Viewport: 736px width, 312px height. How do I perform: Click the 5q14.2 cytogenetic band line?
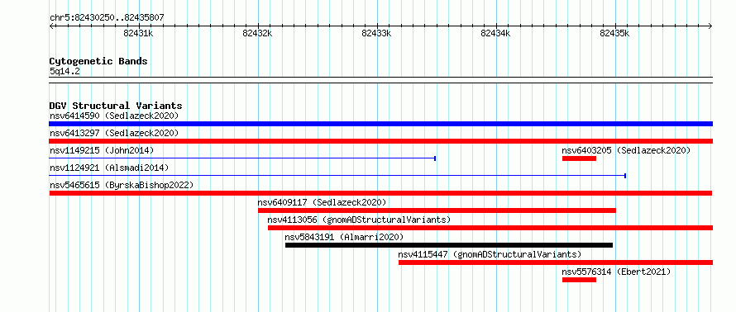coord(380,80)
